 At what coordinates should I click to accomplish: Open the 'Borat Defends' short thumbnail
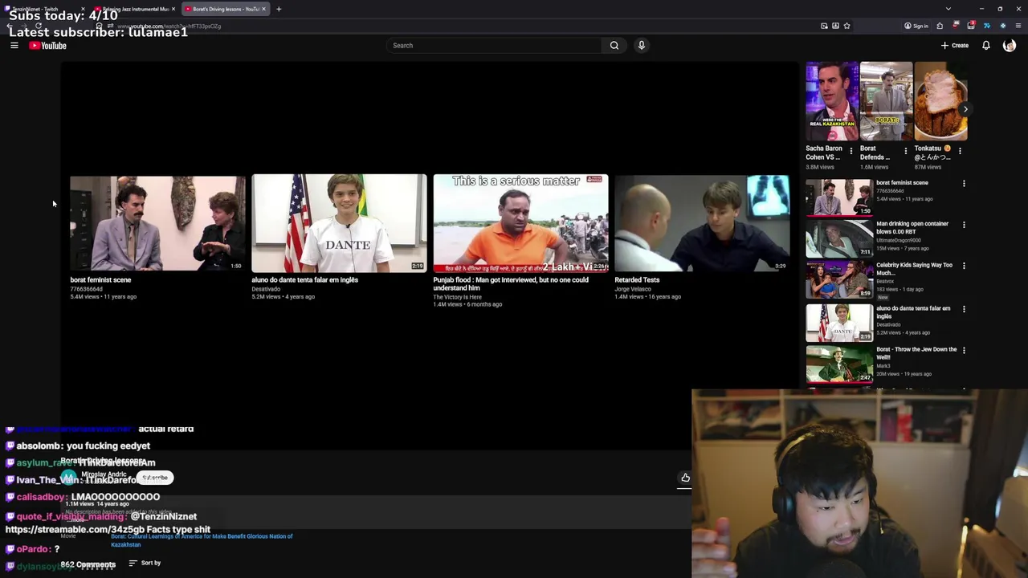click(x=886, y=101)
